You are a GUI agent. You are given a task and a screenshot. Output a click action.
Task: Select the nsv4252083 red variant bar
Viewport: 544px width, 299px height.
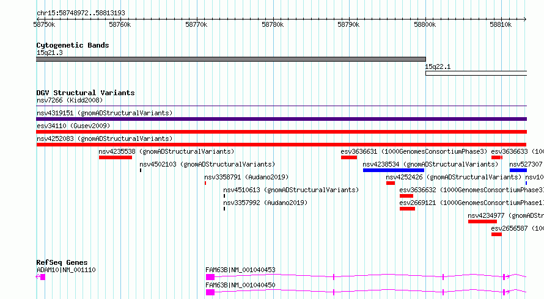(x=281, y=145)
